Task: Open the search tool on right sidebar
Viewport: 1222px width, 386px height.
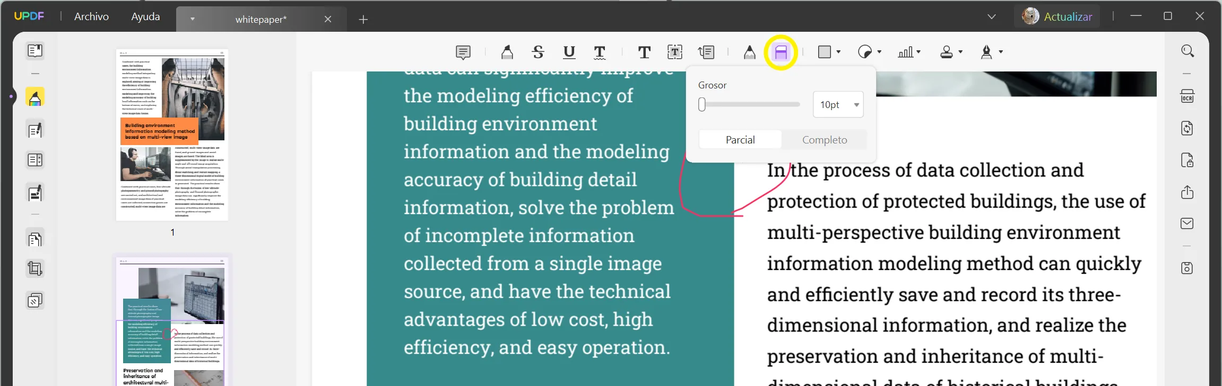Action: [1188, 51]
